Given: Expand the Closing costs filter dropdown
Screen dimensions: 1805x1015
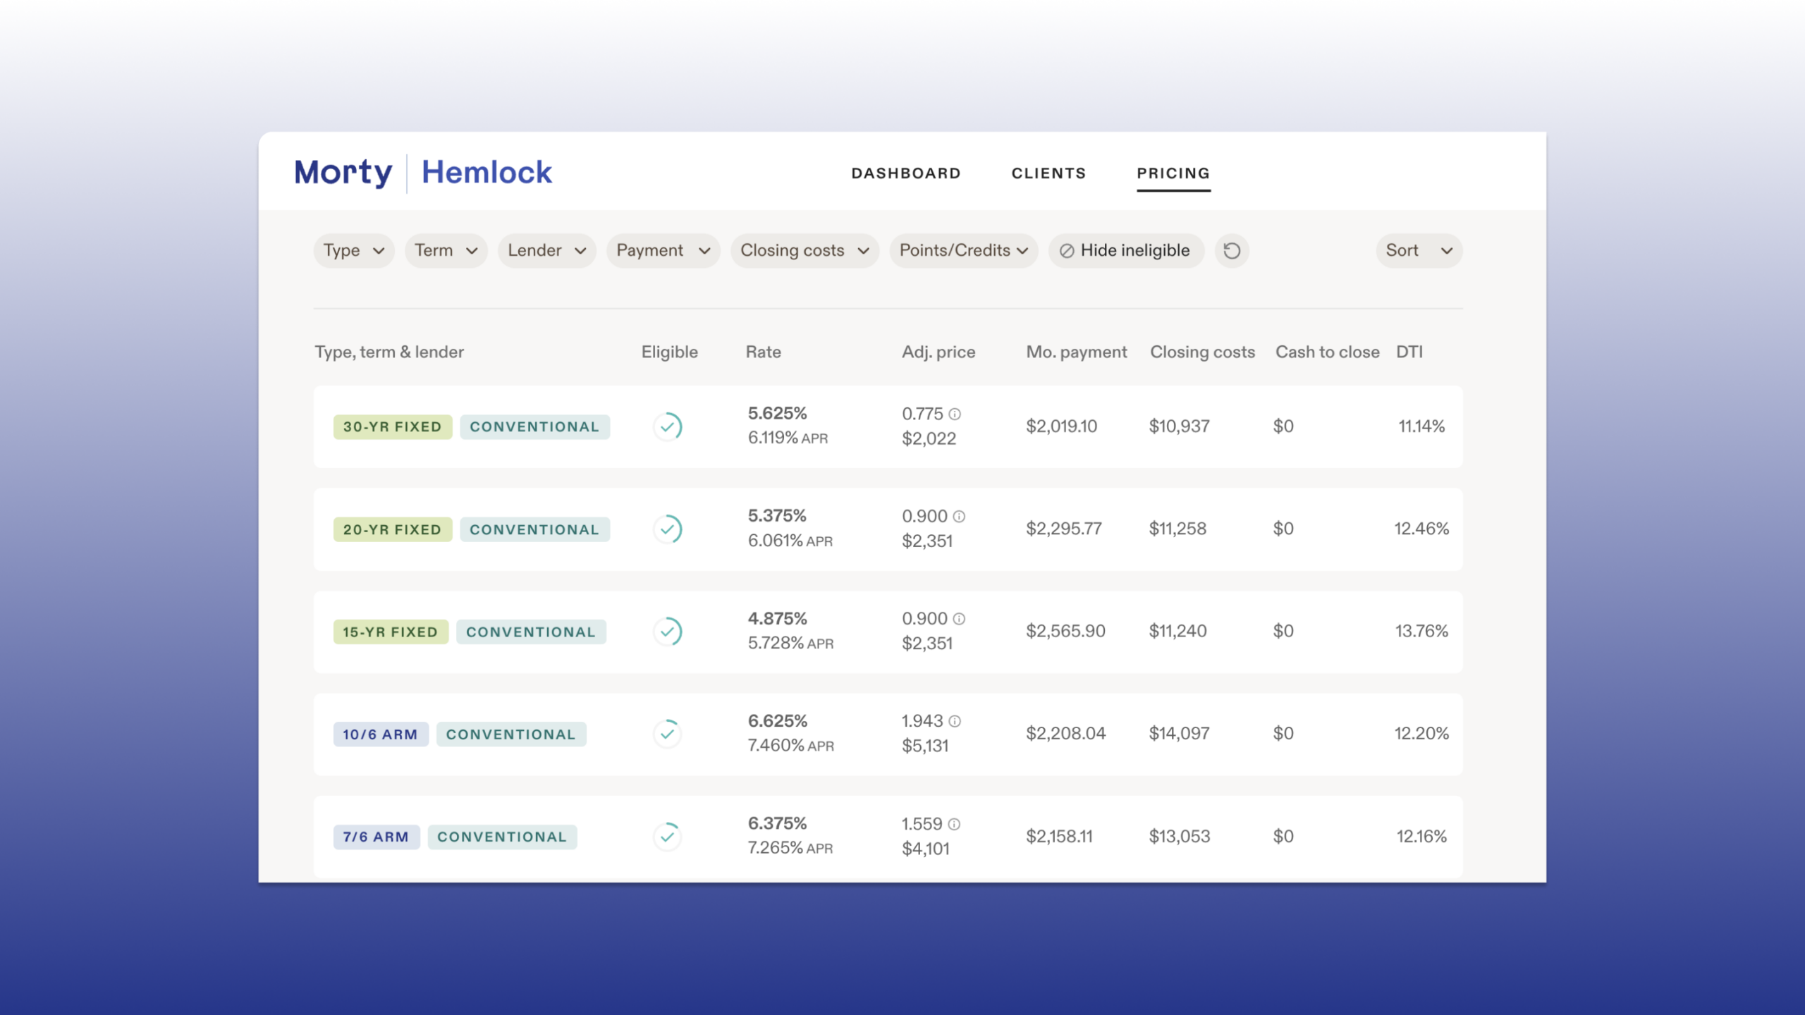Looking at the screenshot, I should (x=804, y=250).
